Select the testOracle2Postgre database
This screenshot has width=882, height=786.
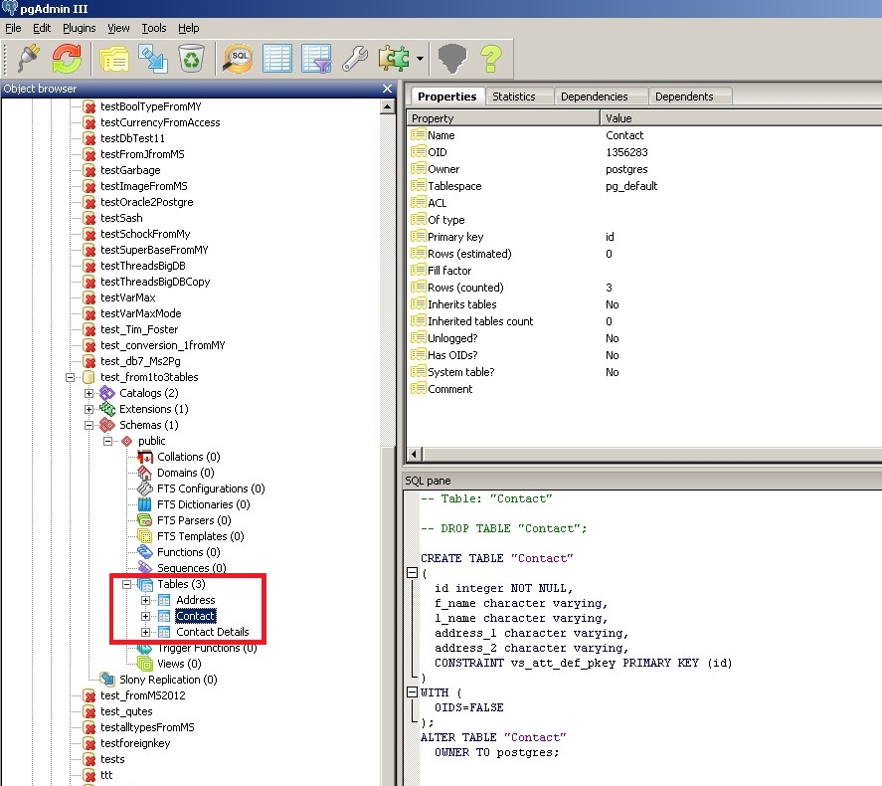(x=146, y=202)
